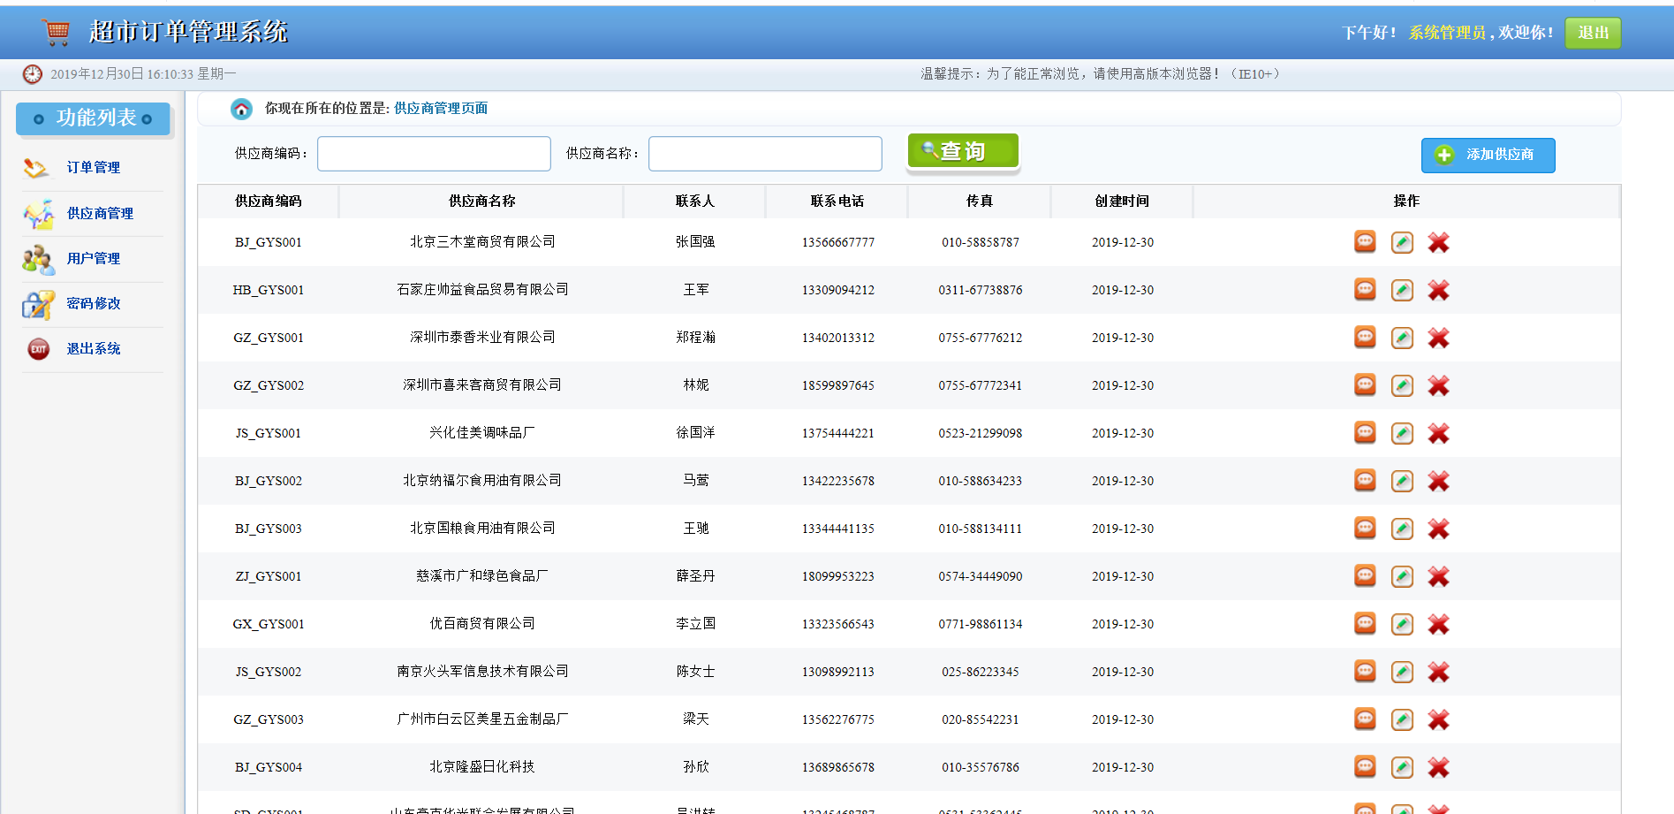1674x814 pixels.
Task: Edit supplier GZ_GYS002 record
Action: 1402,385
